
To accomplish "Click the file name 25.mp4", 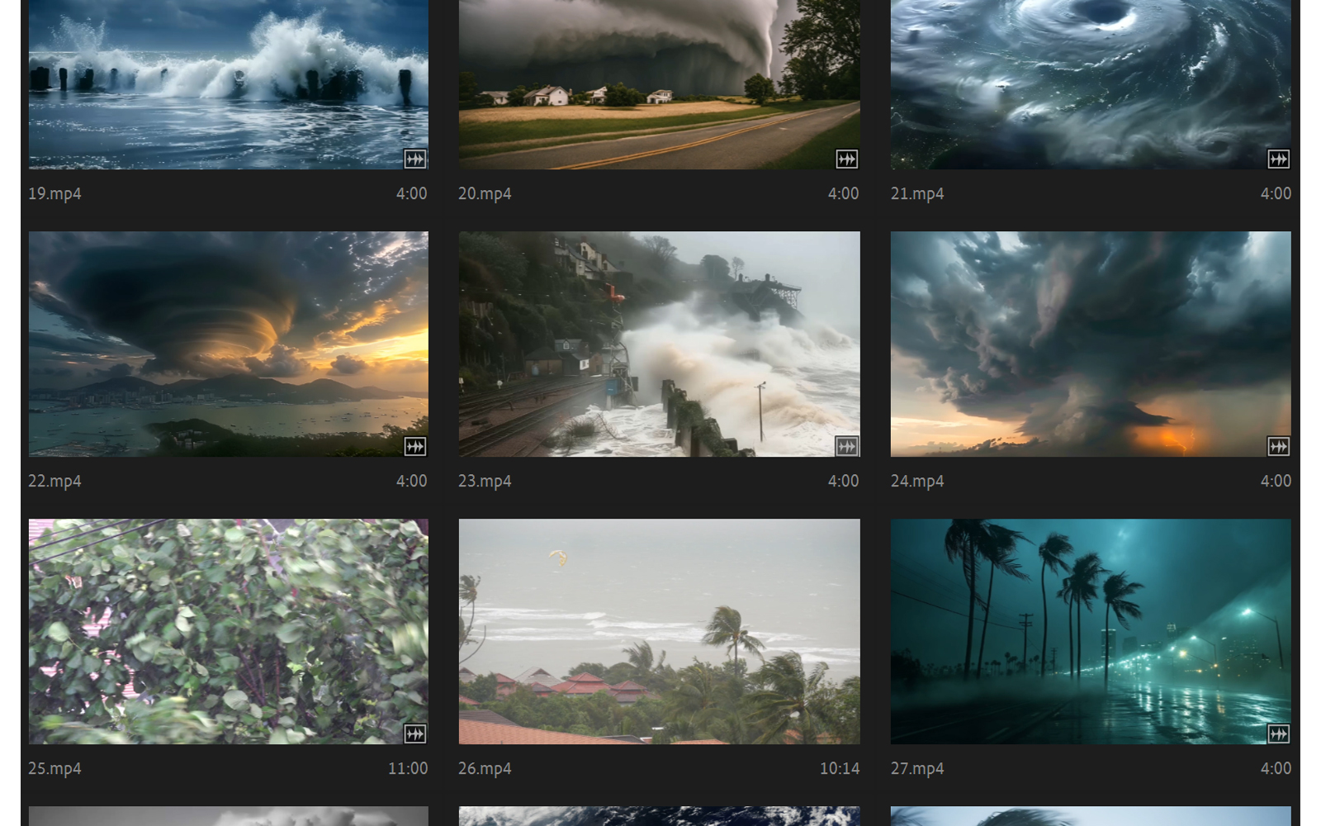I will 54,769.
